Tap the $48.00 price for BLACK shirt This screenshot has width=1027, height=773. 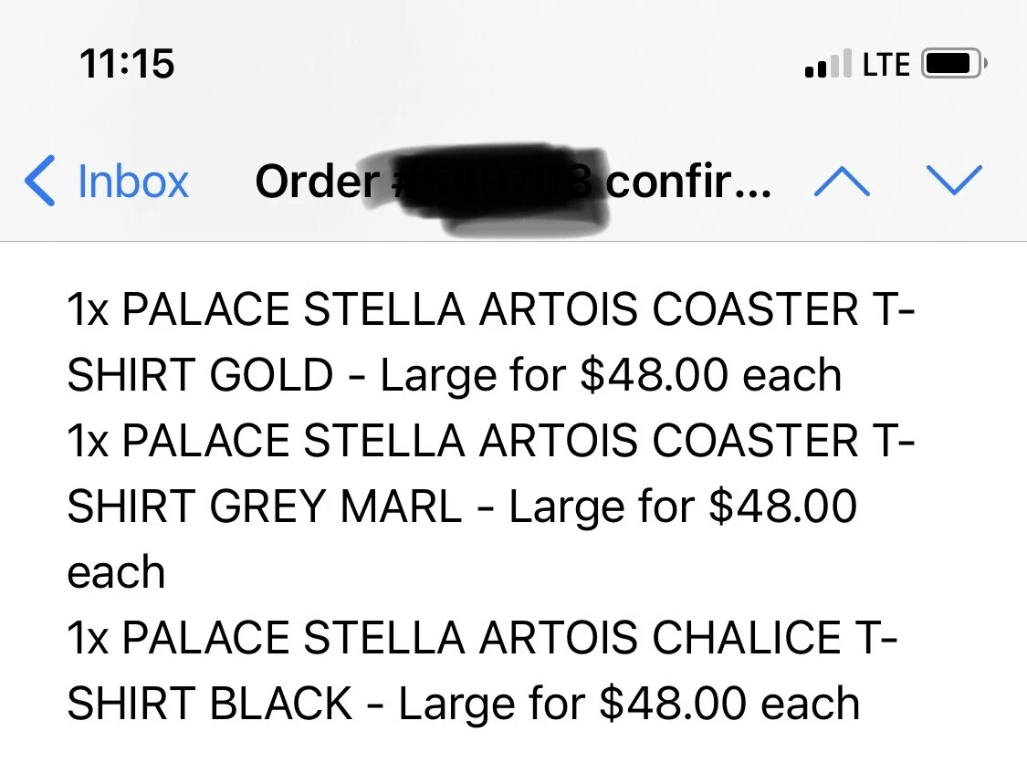tap(673, 704)
